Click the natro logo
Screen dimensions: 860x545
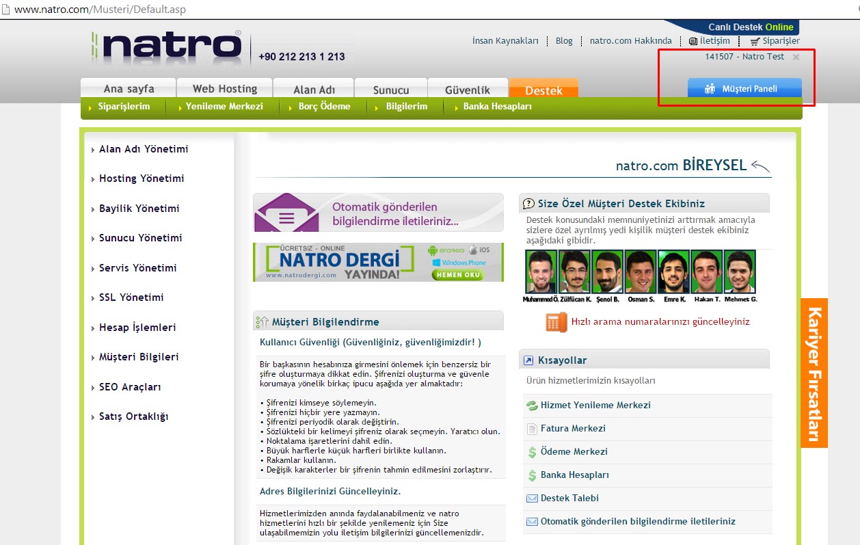167,47
